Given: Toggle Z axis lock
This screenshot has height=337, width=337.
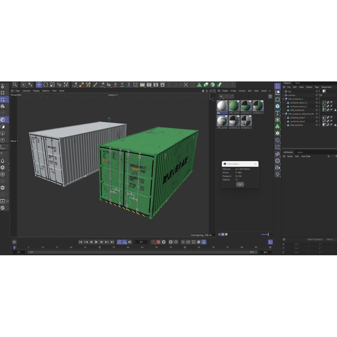Looking at the screenshot, I should tap(129, 85).
